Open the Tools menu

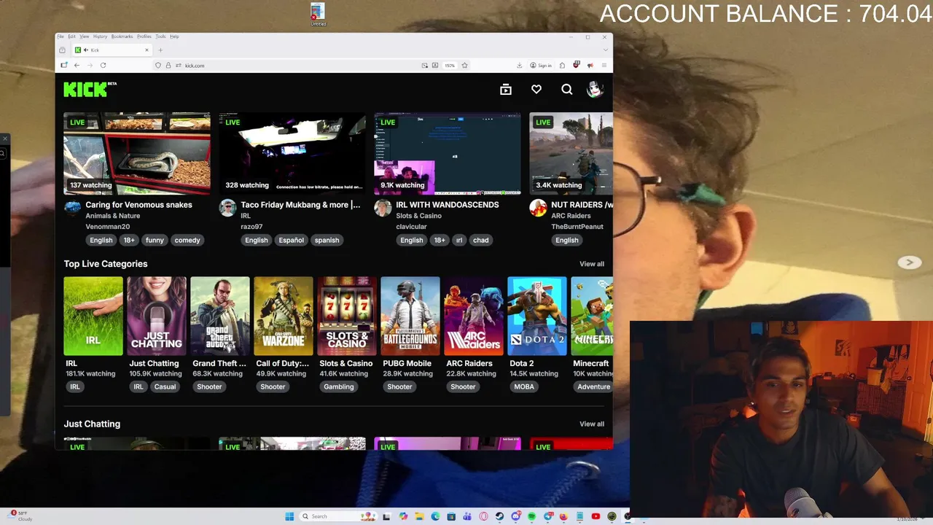click(x=160, y=36)
